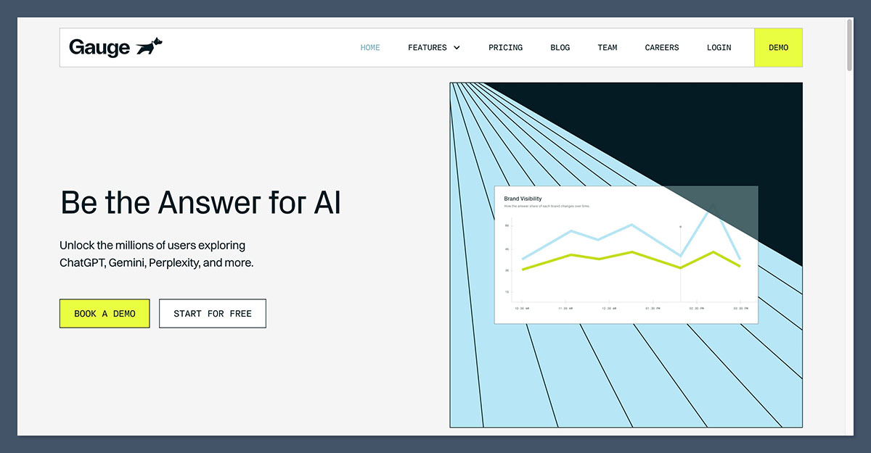Click the Brand Visibility chart title
871x453 pixels.
(523, 198)
